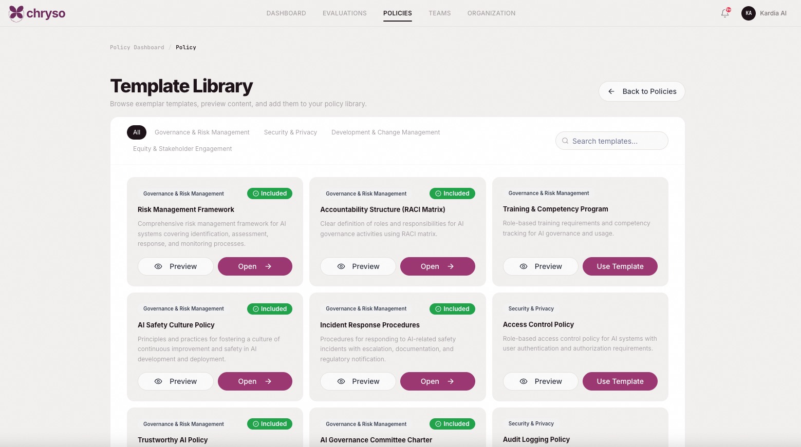Click the Search templates input field
The image size is (801, 447).
pyautogui.click(x=617, y=141)
